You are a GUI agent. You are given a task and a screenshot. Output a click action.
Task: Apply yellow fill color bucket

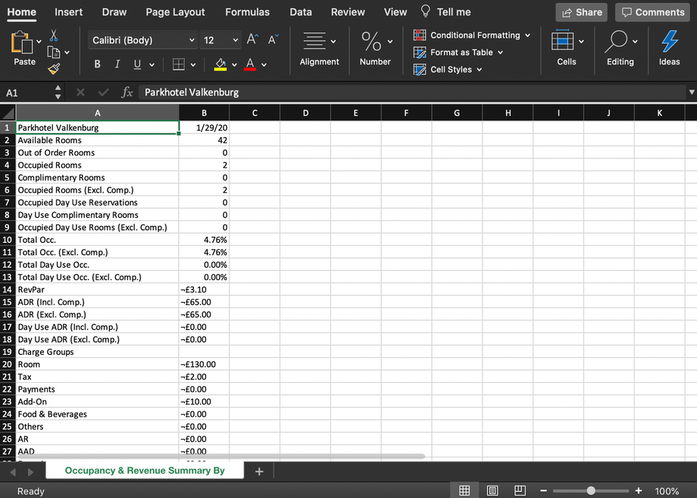pos(220,64)
